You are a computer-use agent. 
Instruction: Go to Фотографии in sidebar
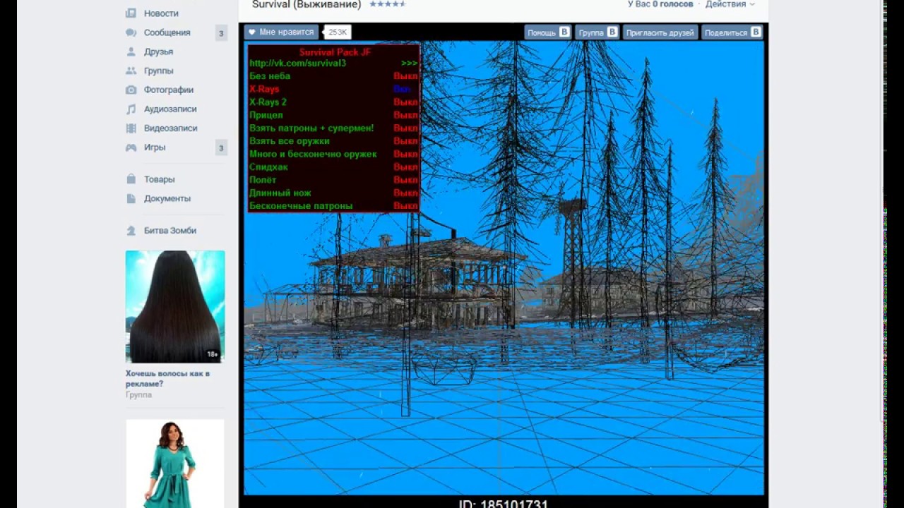click(x=169, y=90)
